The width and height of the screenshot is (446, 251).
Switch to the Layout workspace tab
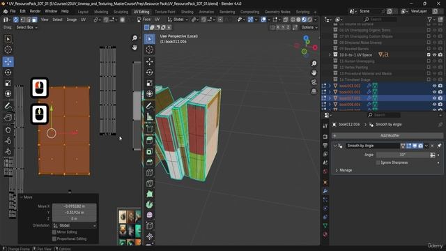pos(83,12)
